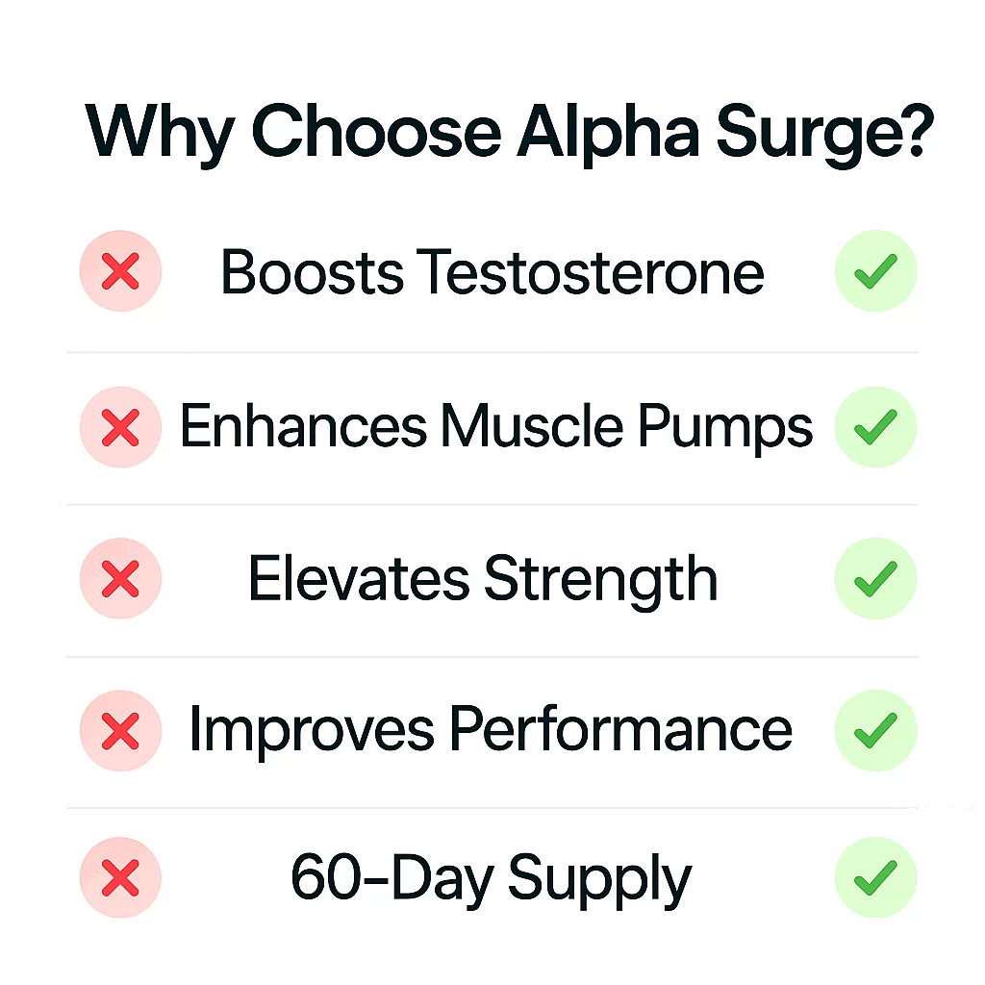Click the word Alpha in the title
The width and height of the screenshot is (985, 985).
(x=608, y=134)
